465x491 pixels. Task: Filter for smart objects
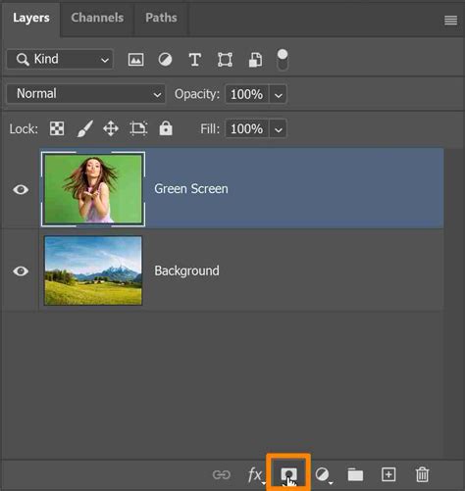(x=255, y=60)
